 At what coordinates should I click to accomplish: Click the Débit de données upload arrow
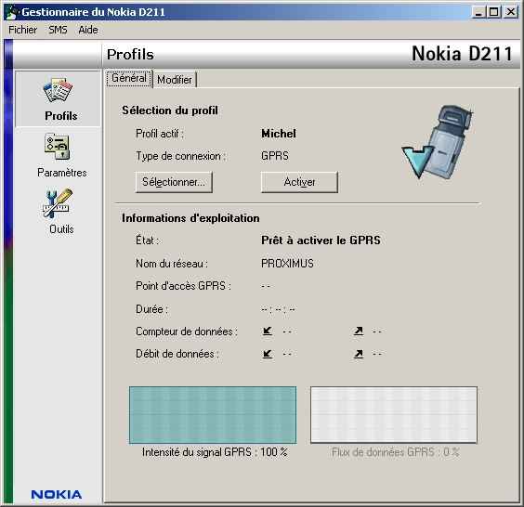(359, 354)
